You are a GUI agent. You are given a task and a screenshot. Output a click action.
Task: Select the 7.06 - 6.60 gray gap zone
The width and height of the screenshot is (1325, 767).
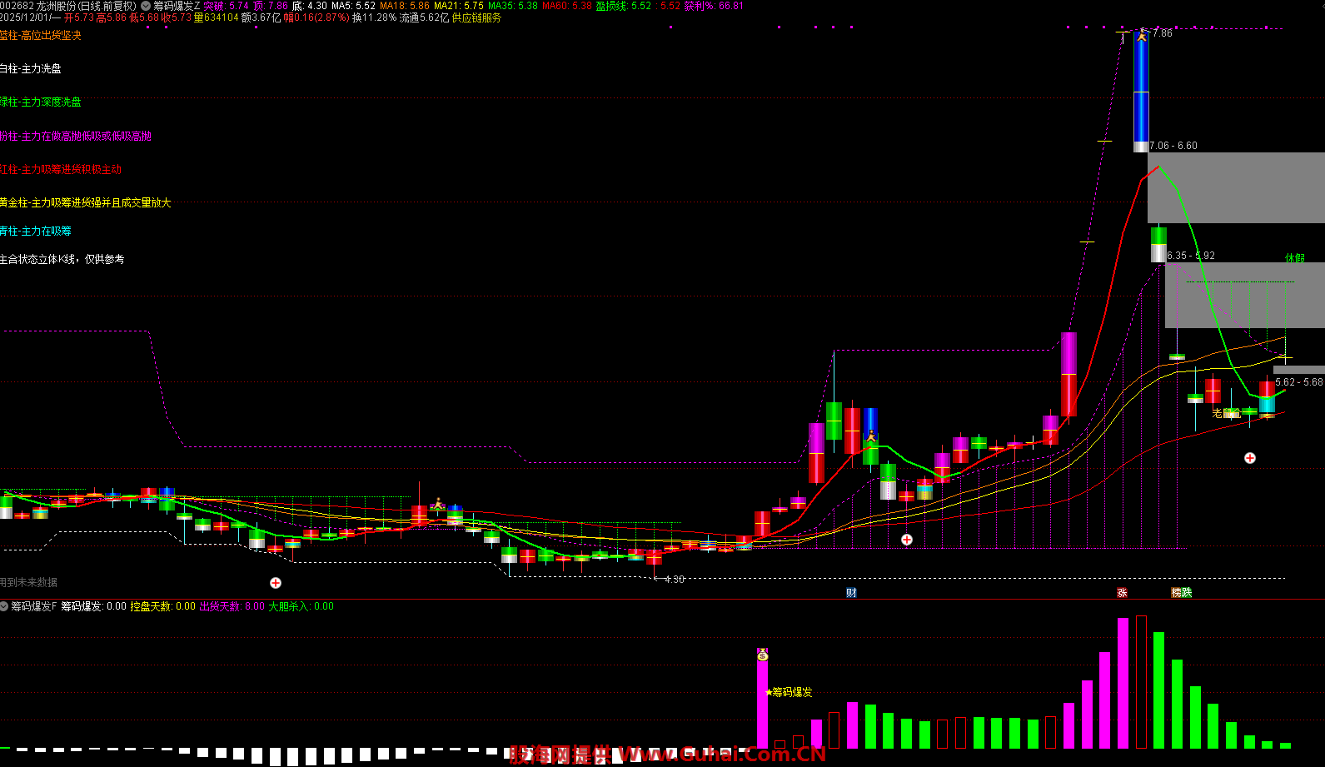(1236, 187)
